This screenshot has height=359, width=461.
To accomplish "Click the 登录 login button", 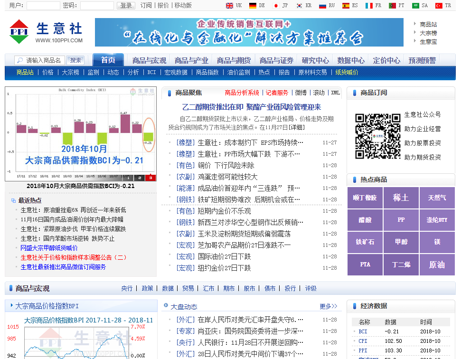I will point(126,5).
